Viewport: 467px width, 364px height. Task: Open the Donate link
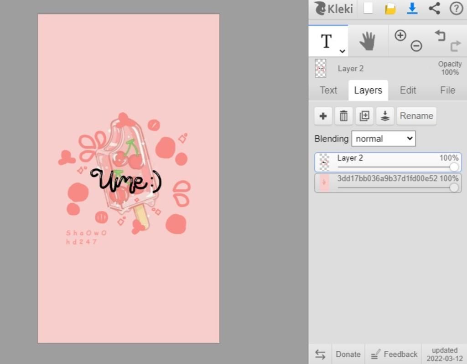[x=348, y=354]
